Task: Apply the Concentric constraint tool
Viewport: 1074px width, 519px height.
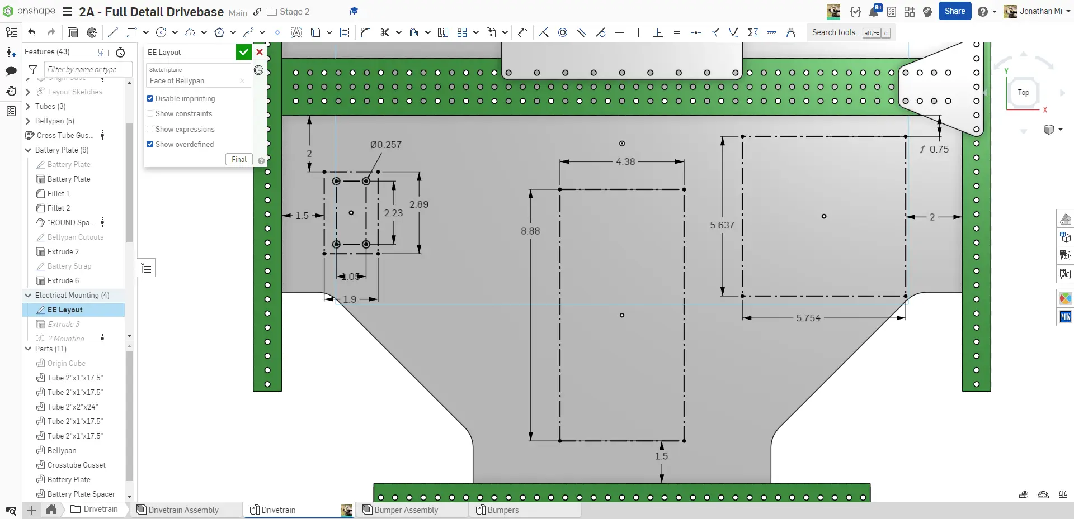Action: (563, 32)
